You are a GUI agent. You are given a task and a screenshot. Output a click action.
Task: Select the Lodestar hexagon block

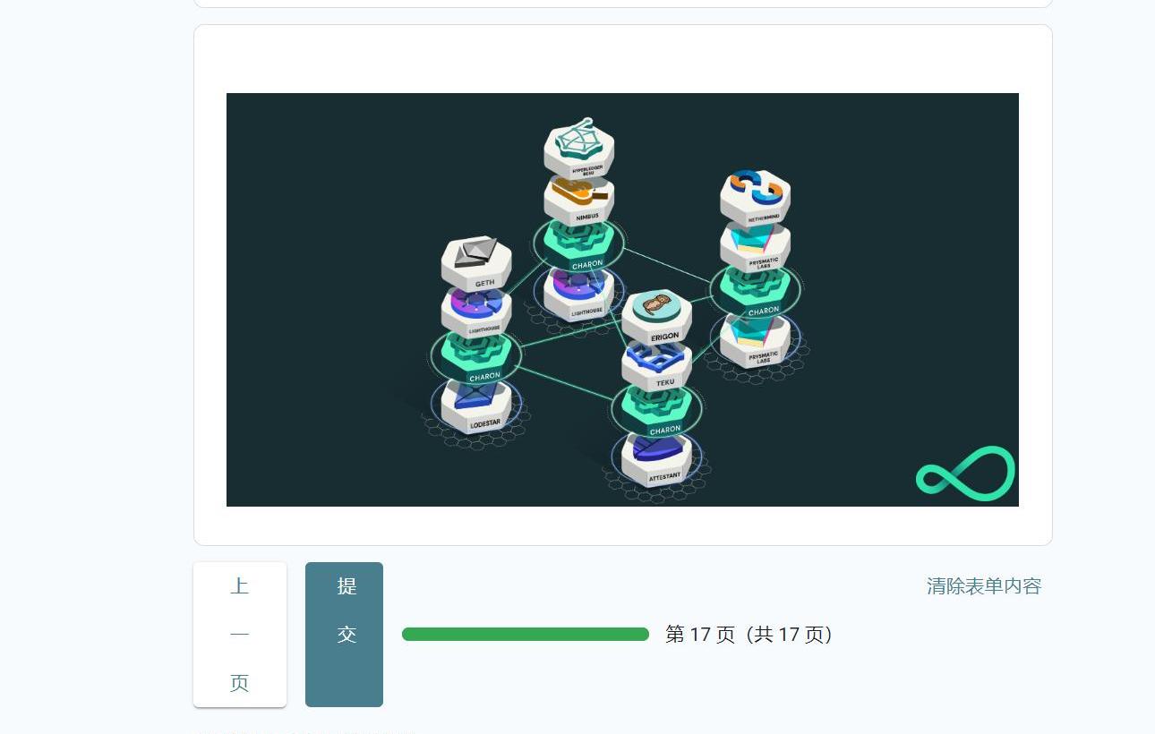tap(476, 407)
